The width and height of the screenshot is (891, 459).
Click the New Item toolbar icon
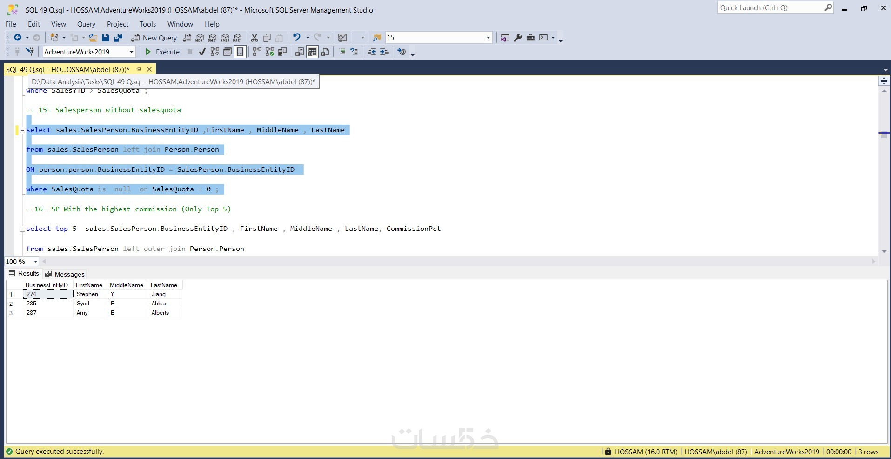(54, 38)
